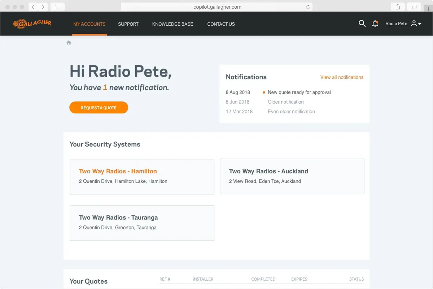Open the Support menu item

coord(128,24)
